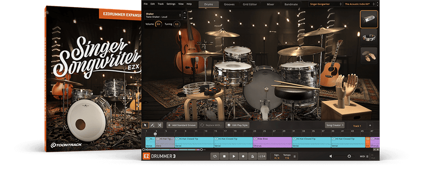This screenshot has width=425, height=172.
Task: Step to next instrument with down arrow
Action: coord(185,17)
